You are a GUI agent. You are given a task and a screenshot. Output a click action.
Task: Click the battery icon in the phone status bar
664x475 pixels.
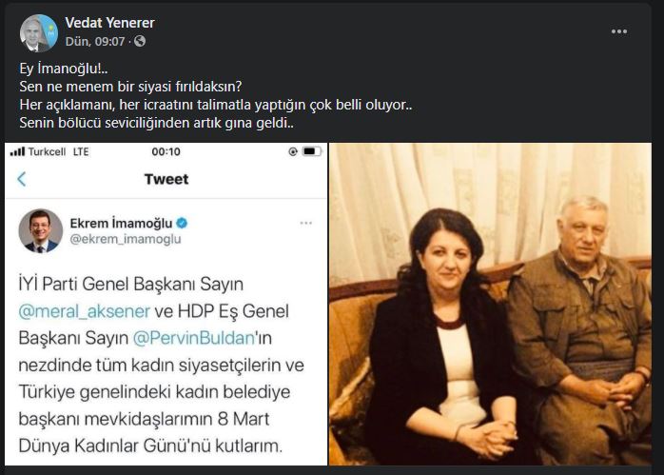[312, 151]
